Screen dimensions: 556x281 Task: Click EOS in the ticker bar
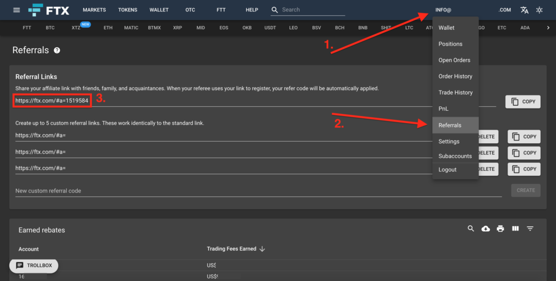point(224,28)
